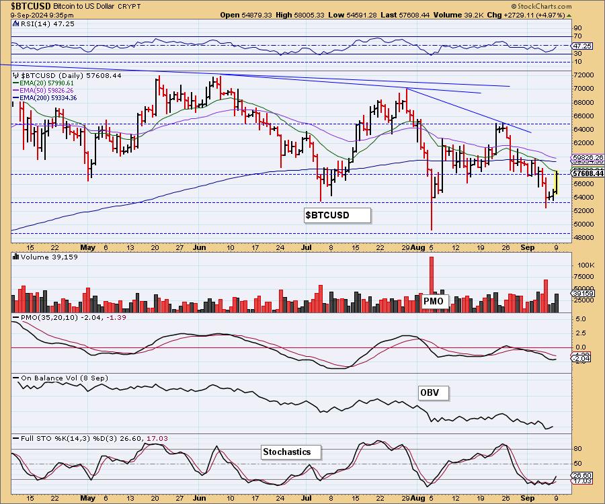Screen dimensions: 605x504
Task: Click the RSI(14) line icon
Action: click(16, 24)
